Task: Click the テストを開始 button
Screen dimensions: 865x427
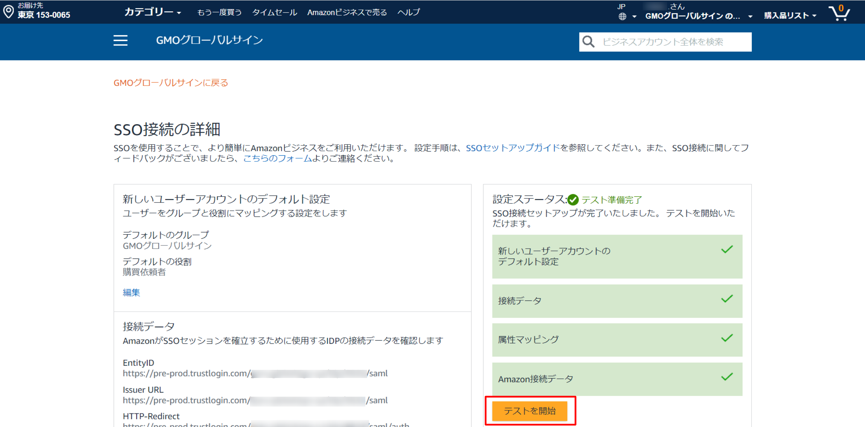Action: 530,411
